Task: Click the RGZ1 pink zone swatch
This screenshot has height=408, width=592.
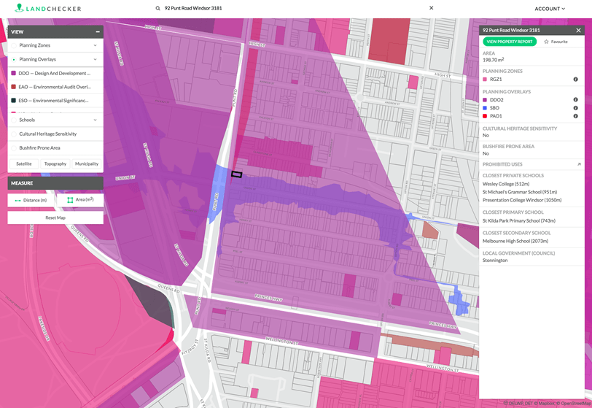Action: coord(485,80)
